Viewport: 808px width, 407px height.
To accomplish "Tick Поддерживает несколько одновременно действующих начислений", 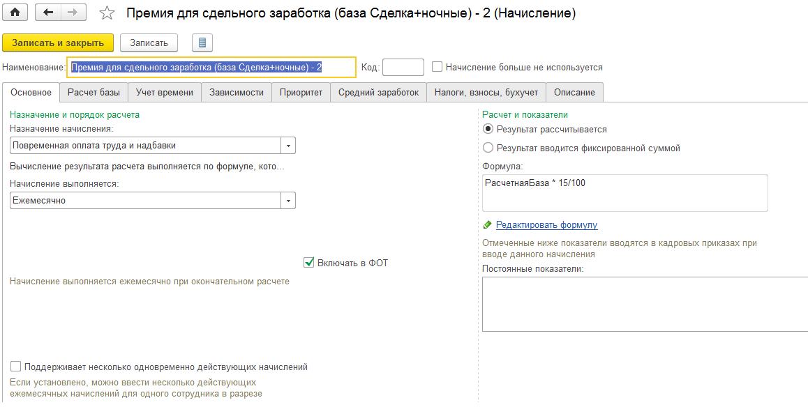I will click(x=16, y=367).
